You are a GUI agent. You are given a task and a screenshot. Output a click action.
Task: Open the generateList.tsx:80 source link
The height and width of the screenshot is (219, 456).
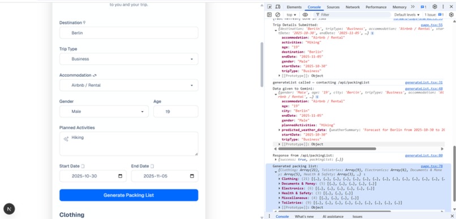(x=424, y=155)
